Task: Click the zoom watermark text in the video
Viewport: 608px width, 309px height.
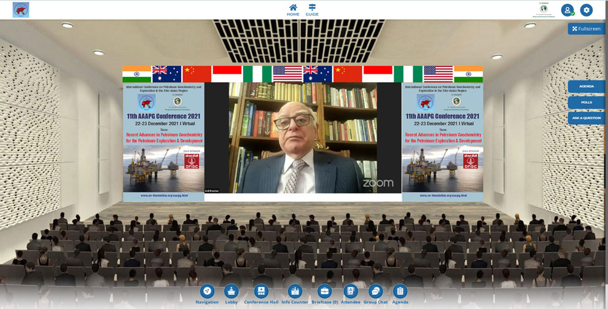Action: 378,183
